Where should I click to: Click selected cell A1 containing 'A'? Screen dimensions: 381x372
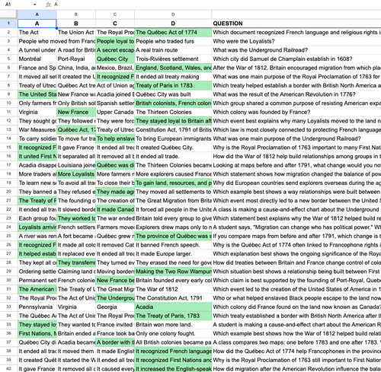click(37, 24)
